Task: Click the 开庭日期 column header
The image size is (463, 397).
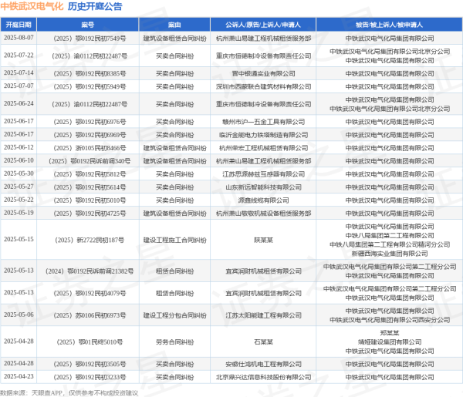Action: pyautogui.click(x=19, y=25)
